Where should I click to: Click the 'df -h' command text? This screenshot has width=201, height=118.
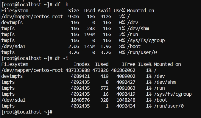[x=62, y=5]
